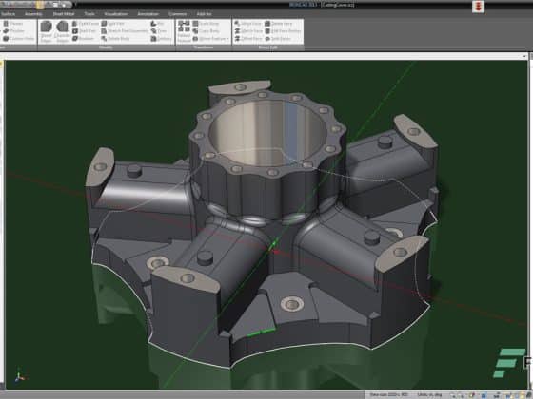The image size is (533, 399).
Task: Click the Transform group label
Action: pos(204,47)
